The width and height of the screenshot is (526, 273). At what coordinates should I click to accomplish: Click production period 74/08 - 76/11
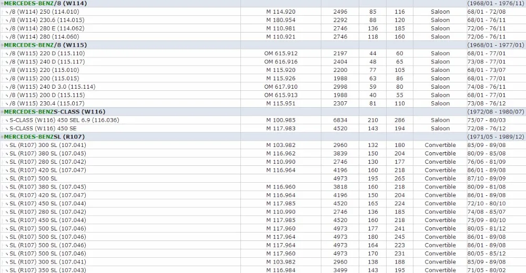(487, 87)
